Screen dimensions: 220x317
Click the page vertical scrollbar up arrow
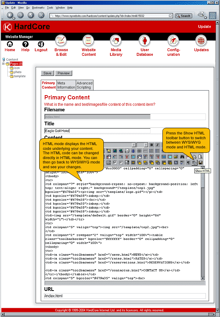pyautogui.click(x=217, y=22)
